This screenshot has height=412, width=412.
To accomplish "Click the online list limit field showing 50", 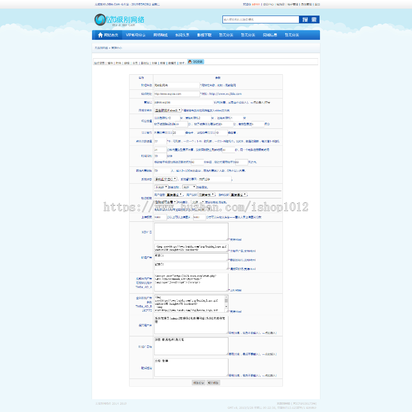I will pyautogui.click(x=163, y=171).
